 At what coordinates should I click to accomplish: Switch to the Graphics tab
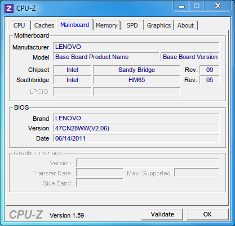pyautogui.click(x=159, y=25)
